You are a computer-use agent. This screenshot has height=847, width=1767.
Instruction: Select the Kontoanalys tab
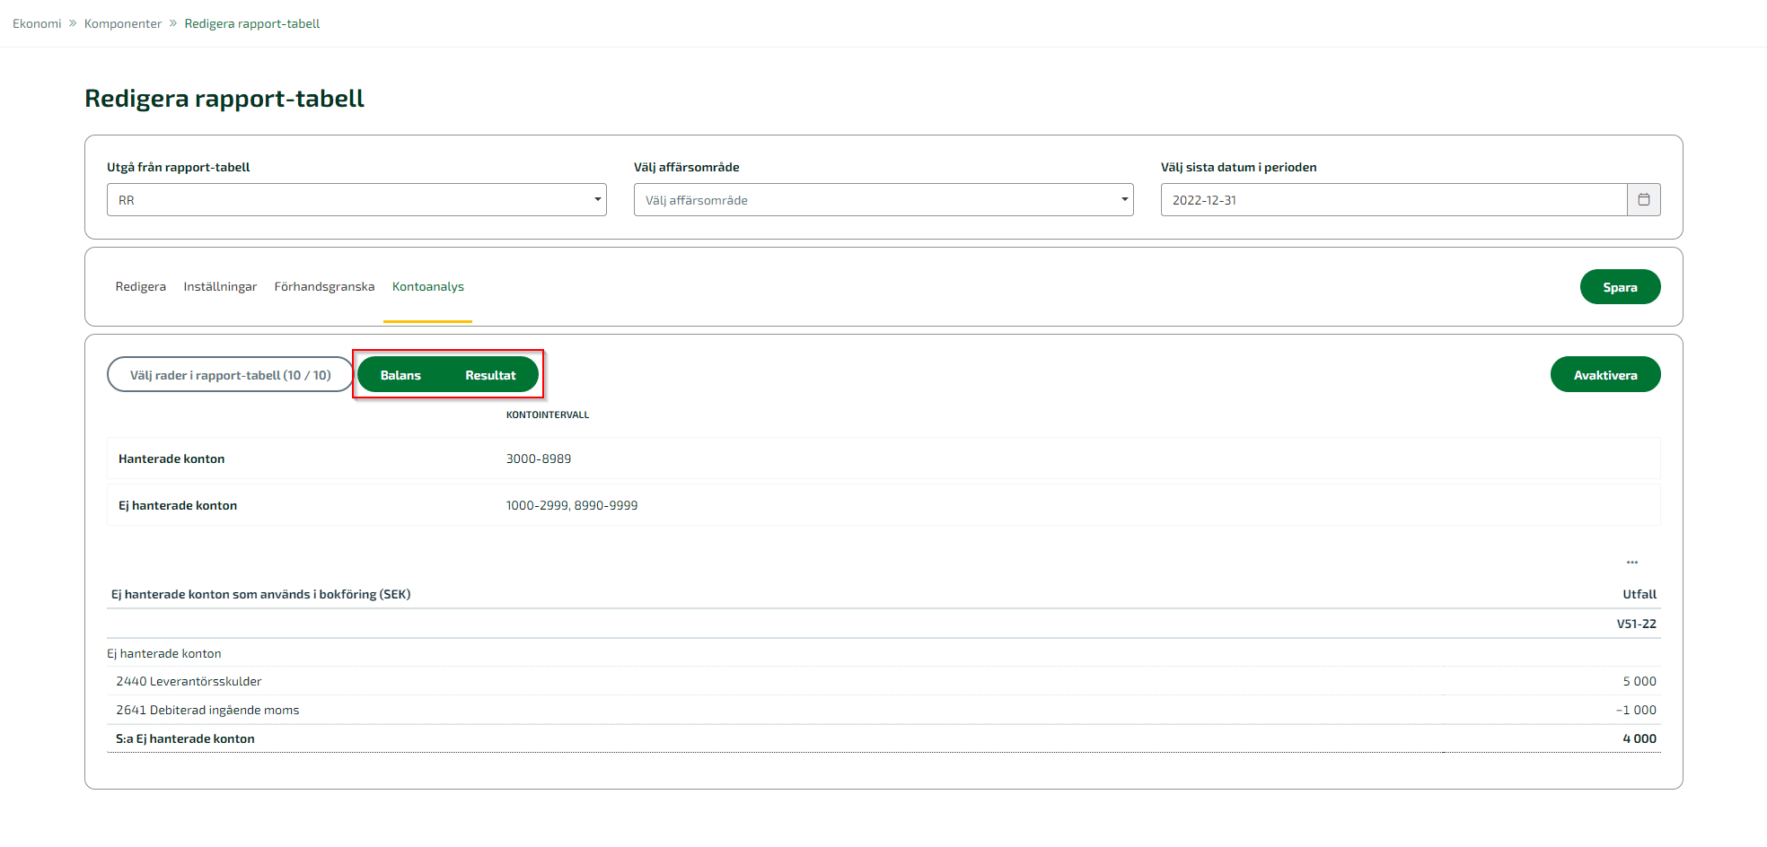click(428, 286)
